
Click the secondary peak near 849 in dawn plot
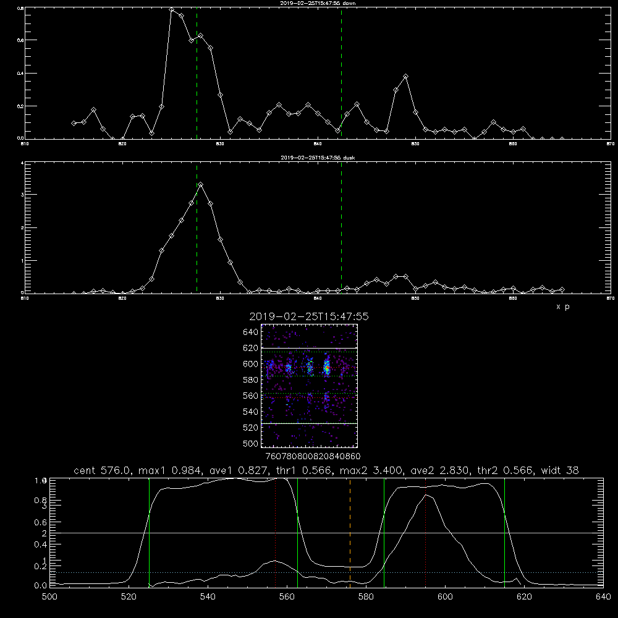[405, 76]
